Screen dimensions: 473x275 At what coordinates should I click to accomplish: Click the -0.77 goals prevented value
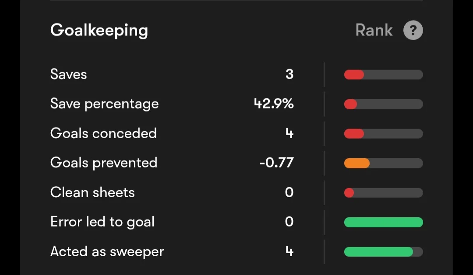click(x=277, y=163)
